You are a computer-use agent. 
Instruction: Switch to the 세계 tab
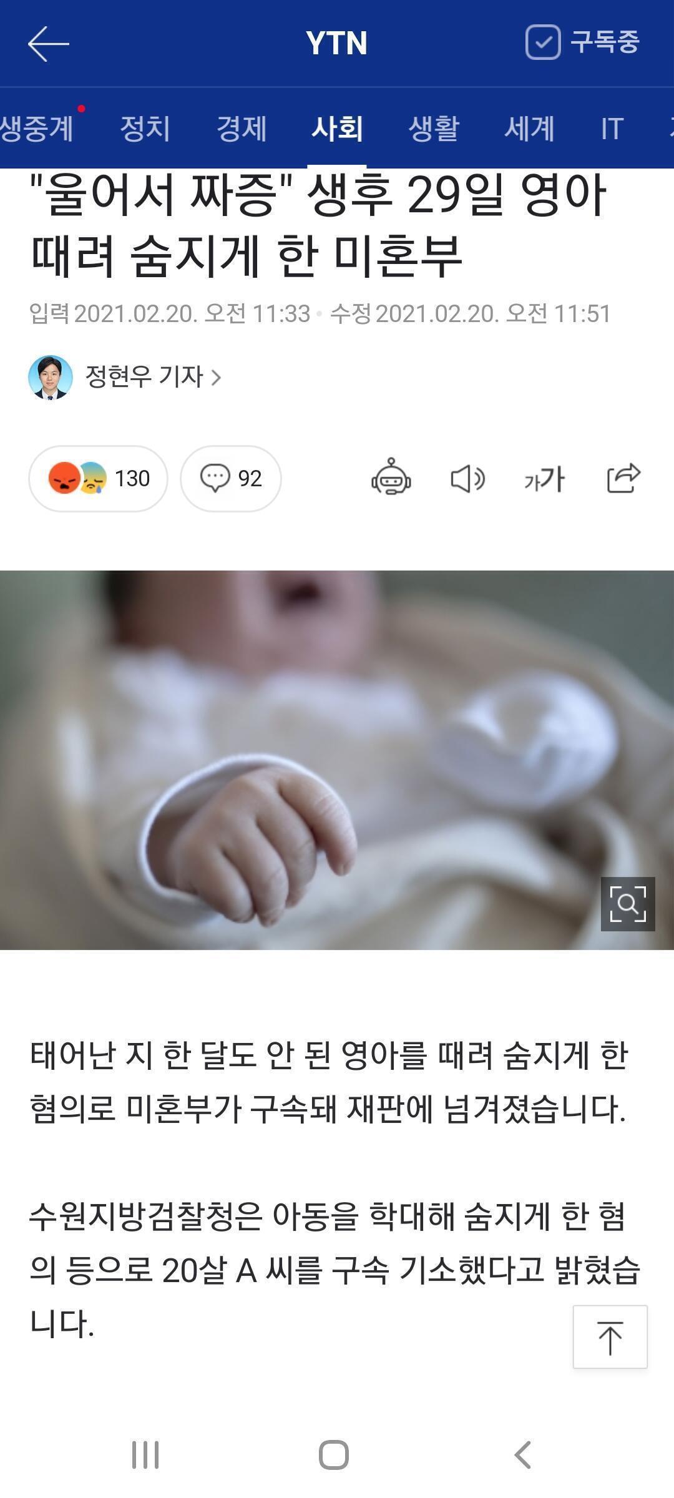(529, 129)
